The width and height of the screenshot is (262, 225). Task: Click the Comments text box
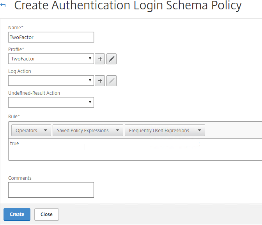(x=51, y=190)
